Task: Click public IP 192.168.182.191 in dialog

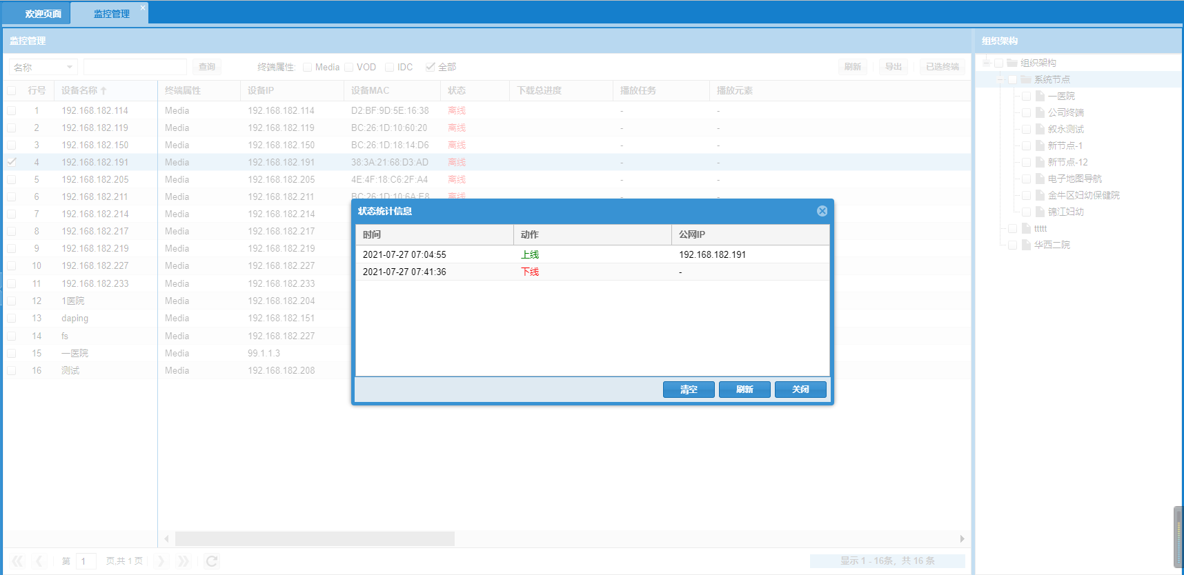Action: (712, 254)
